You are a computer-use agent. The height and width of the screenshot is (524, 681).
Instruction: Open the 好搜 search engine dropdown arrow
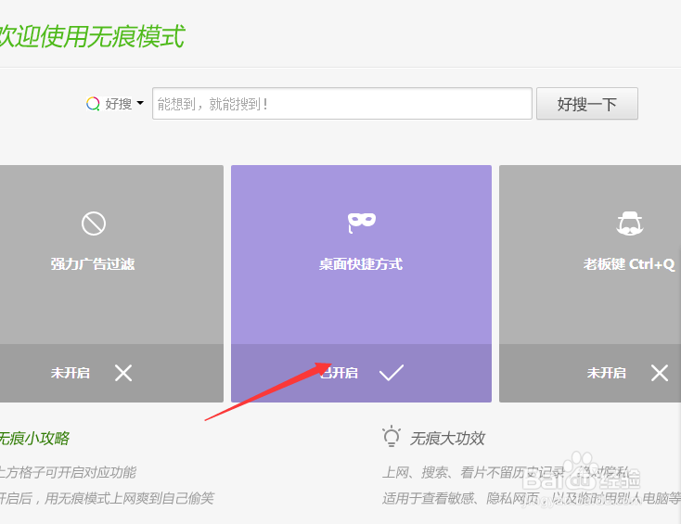click(140, 103)
